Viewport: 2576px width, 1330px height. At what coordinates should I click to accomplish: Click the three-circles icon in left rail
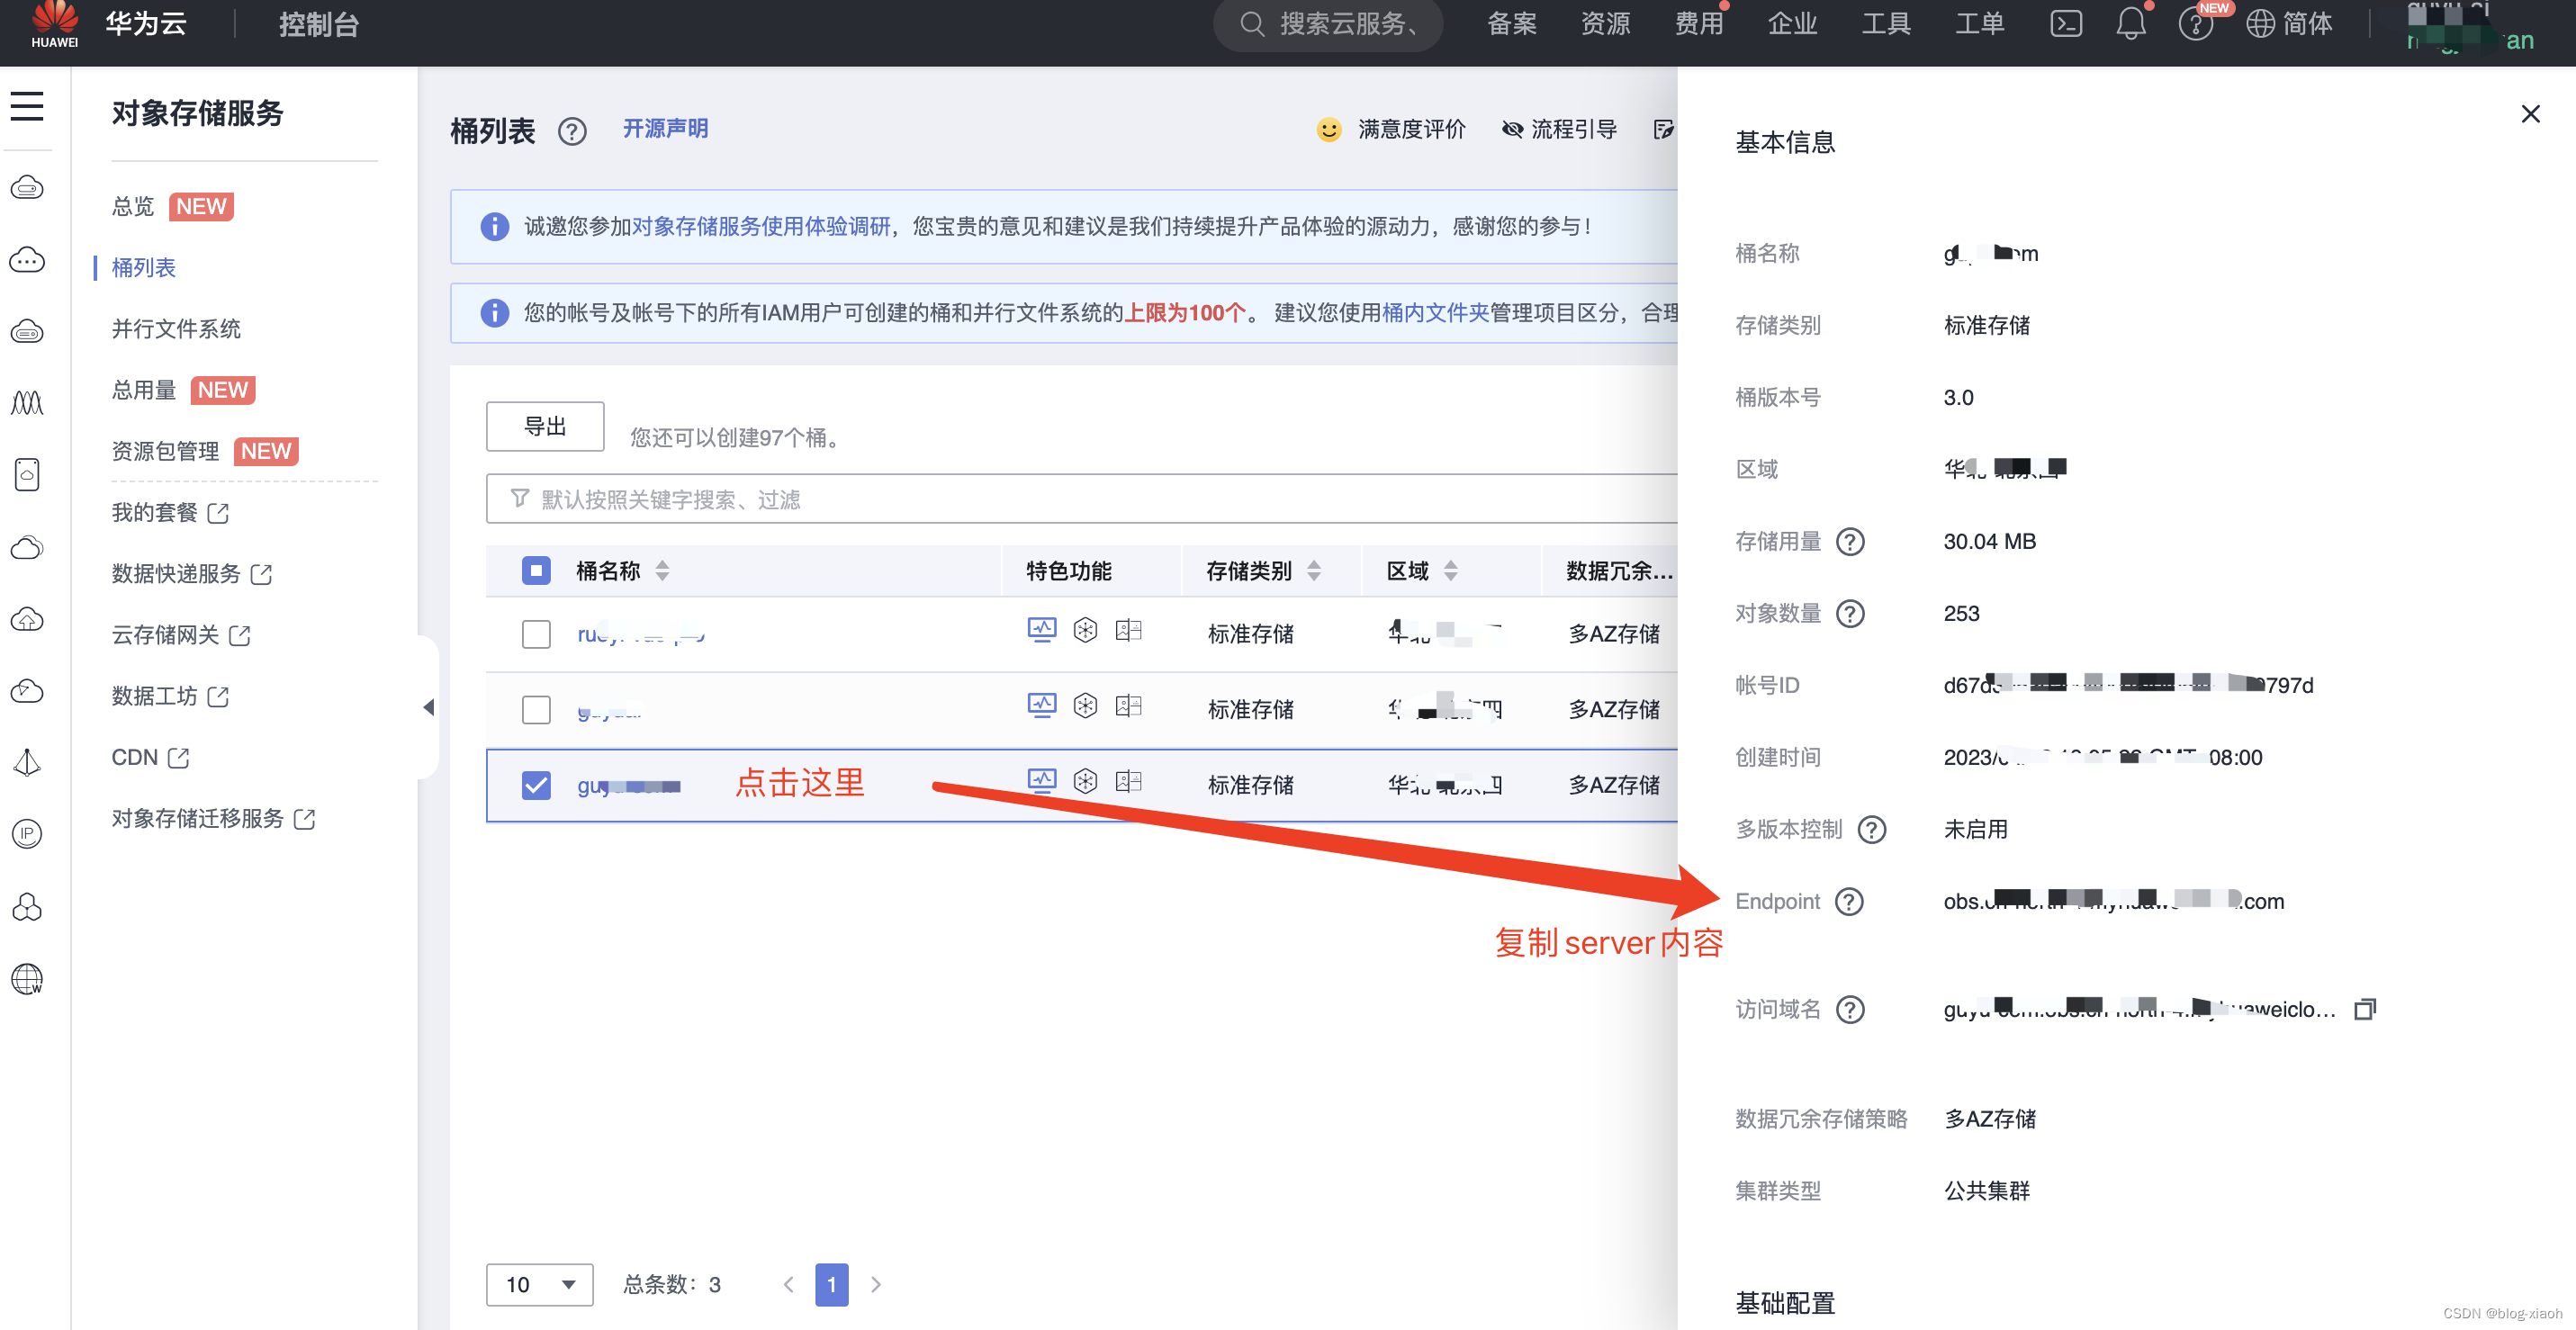click(x=27, y=907)
